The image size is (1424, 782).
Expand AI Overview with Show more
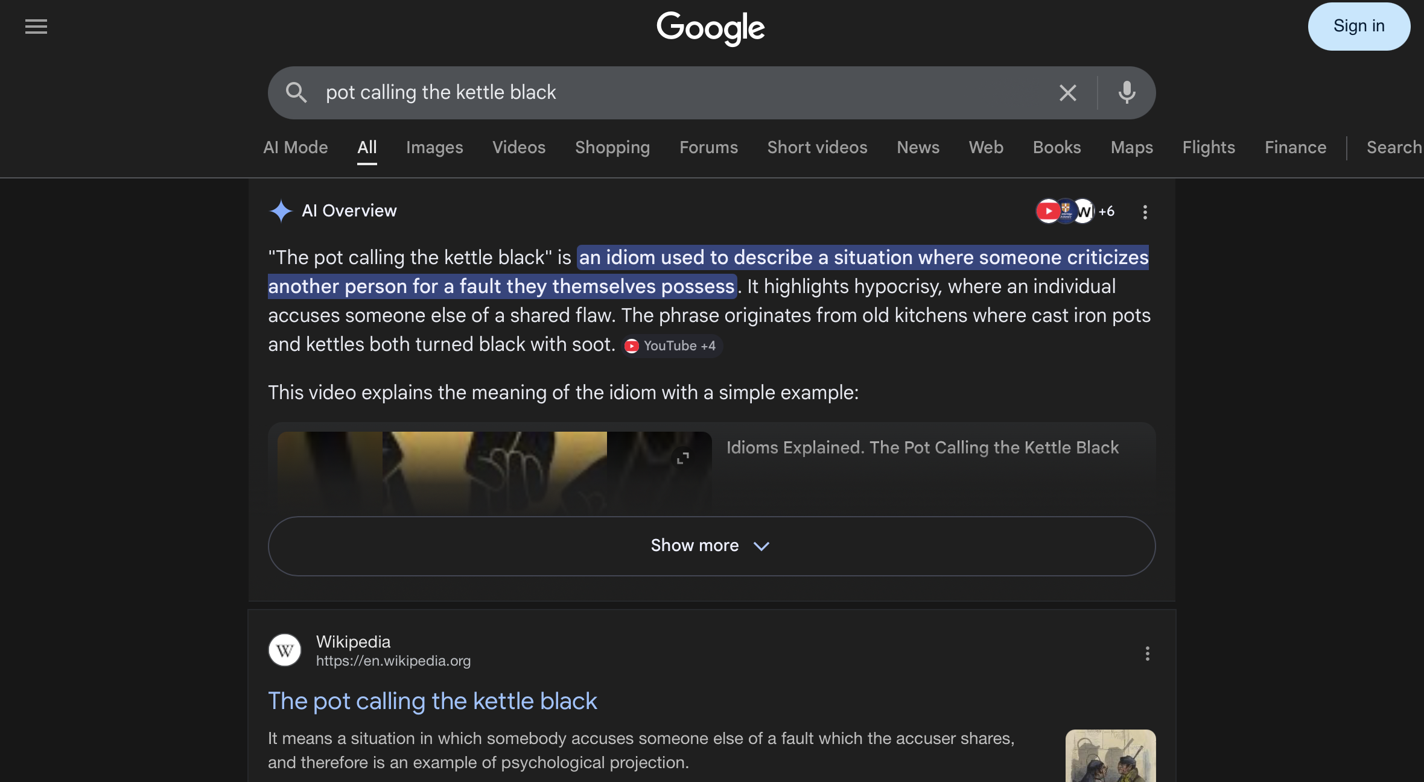(x=711, y=546)
